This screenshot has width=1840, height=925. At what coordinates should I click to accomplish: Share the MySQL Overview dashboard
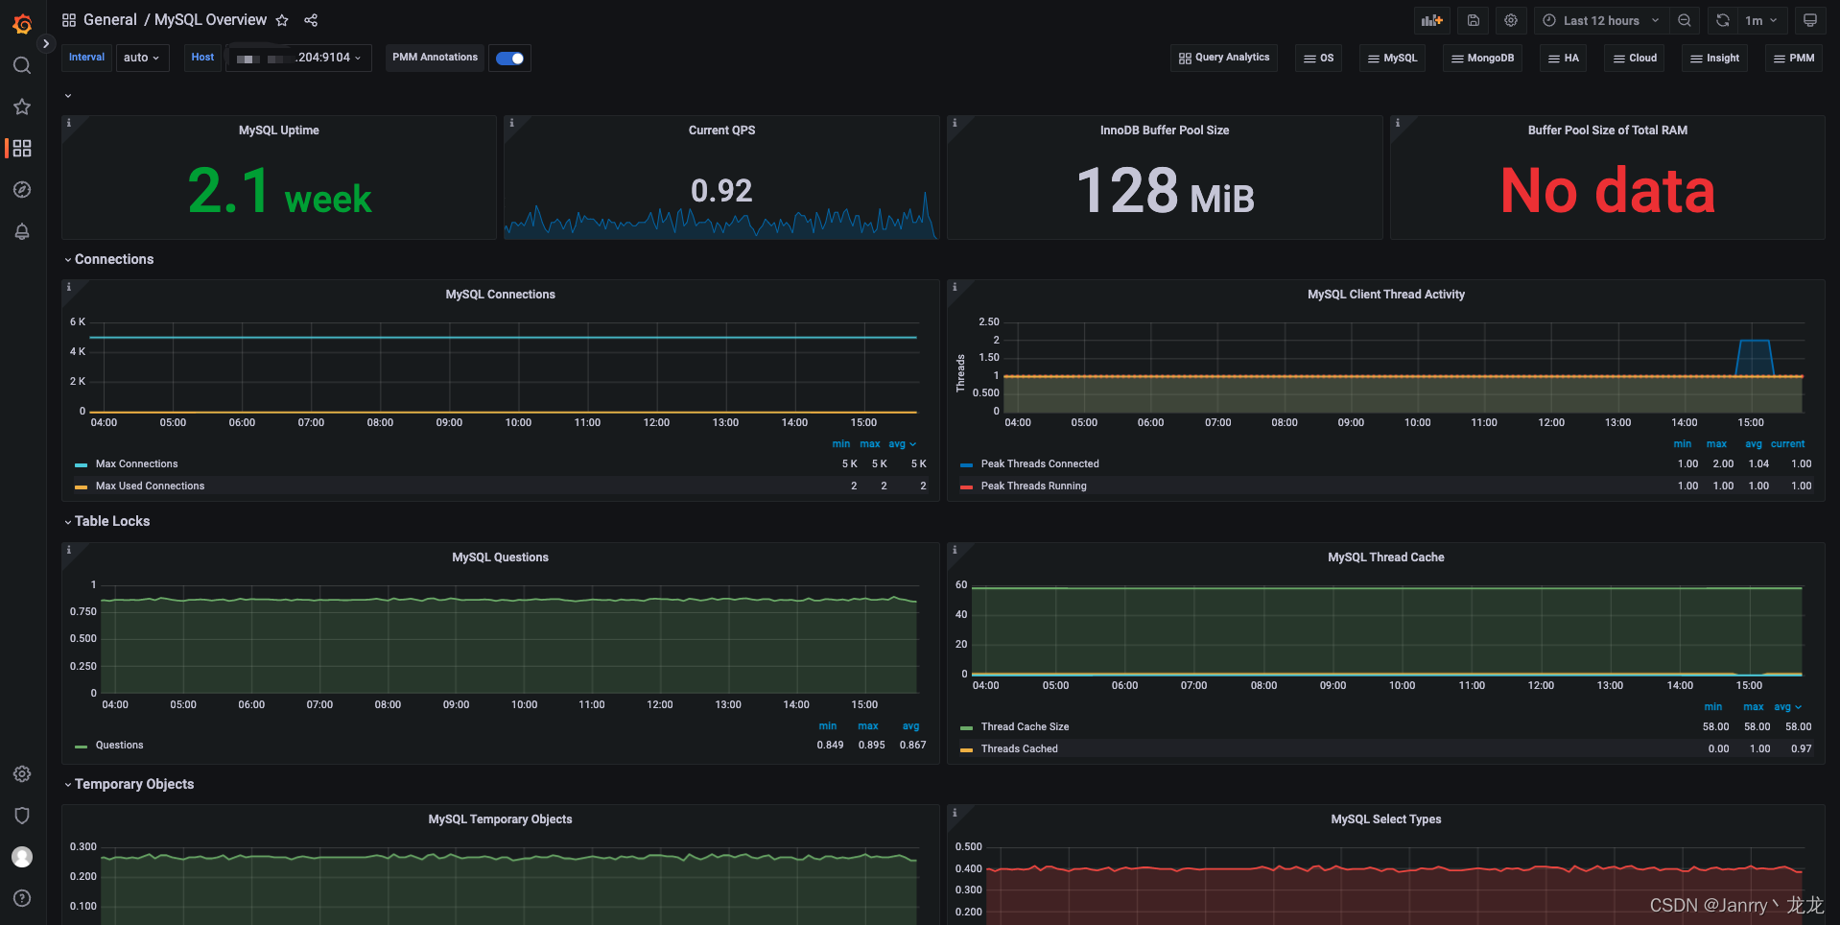(311, 20)
